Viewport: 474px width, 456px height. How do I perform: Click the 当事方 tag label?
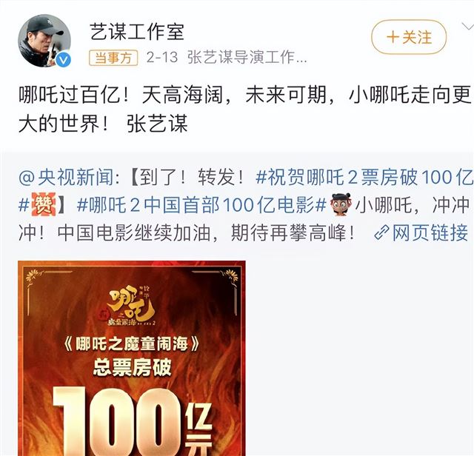coord(113,58)
